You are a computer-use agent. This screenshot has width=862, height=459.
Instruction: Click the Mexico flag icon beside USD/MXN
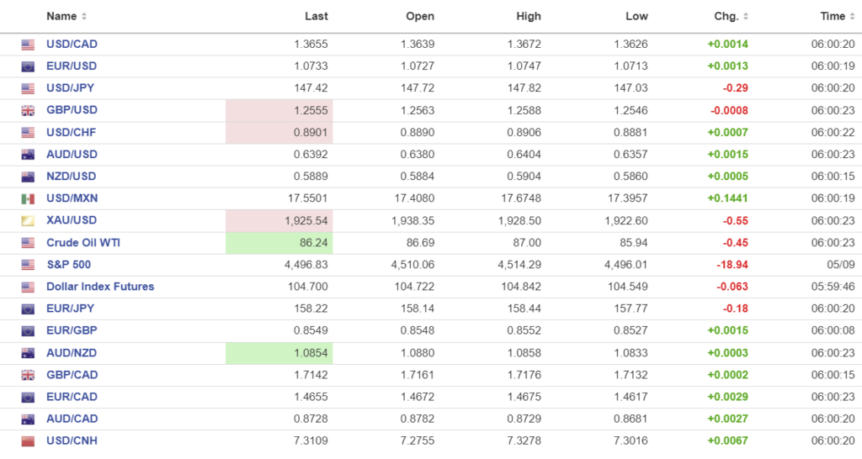[x=28, y=198]
